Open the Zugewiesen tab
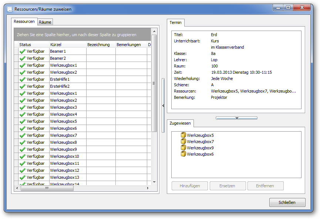The width and height of the screenshot is (320, 219). (x=179, y=124)
